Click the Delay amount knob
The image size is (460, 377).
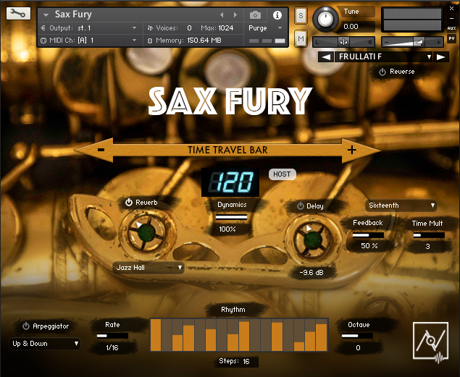click(313, 241)
